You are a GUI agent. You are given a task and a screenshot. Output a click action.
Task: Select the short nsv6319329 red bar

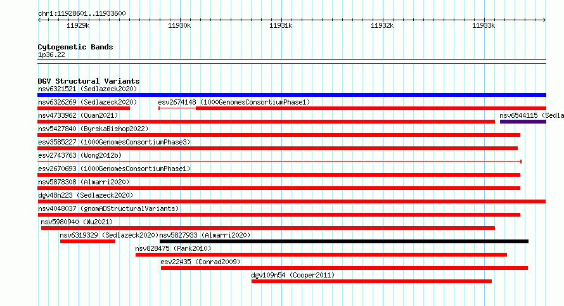[x=87, y=241]
